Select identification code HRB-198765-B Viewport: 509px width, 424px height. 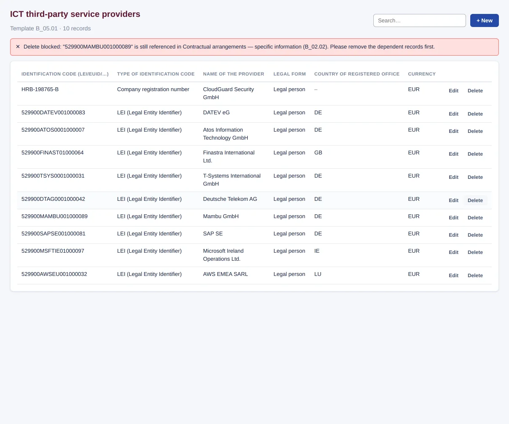coord(40,89)
